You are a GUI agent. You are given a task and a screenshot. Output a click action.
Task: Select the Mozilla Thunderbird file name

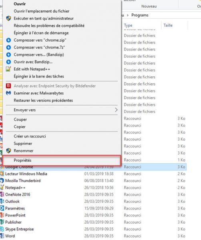[23, 181]
